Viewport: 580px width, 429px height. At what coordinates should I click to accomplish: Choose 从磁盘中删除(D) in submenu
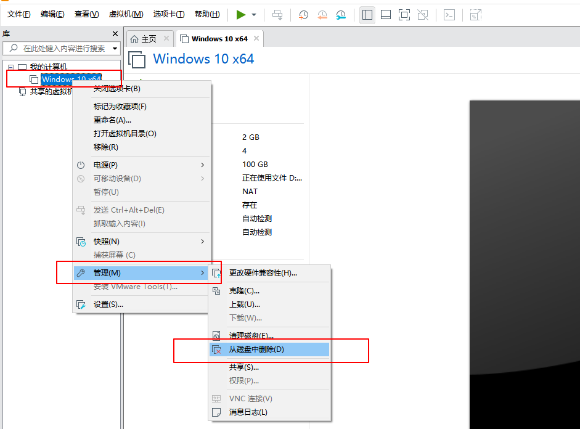[x=269, y=349]
